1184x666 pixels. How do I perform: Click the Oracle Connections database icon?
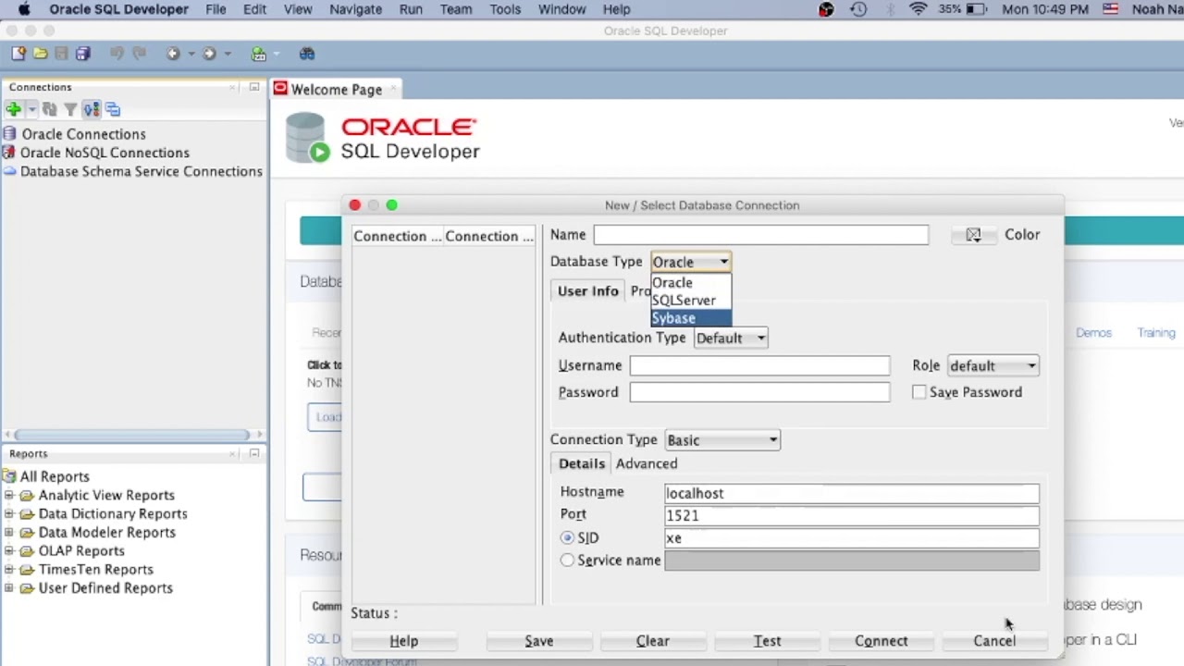(x=9, y=134)
